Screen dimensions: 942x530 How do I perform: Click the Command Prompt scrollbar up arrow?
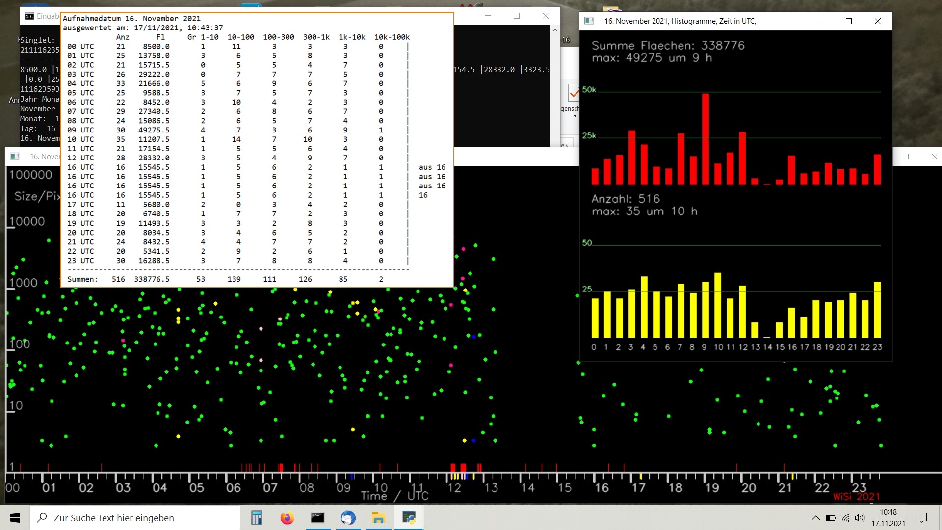click(555, 30)
